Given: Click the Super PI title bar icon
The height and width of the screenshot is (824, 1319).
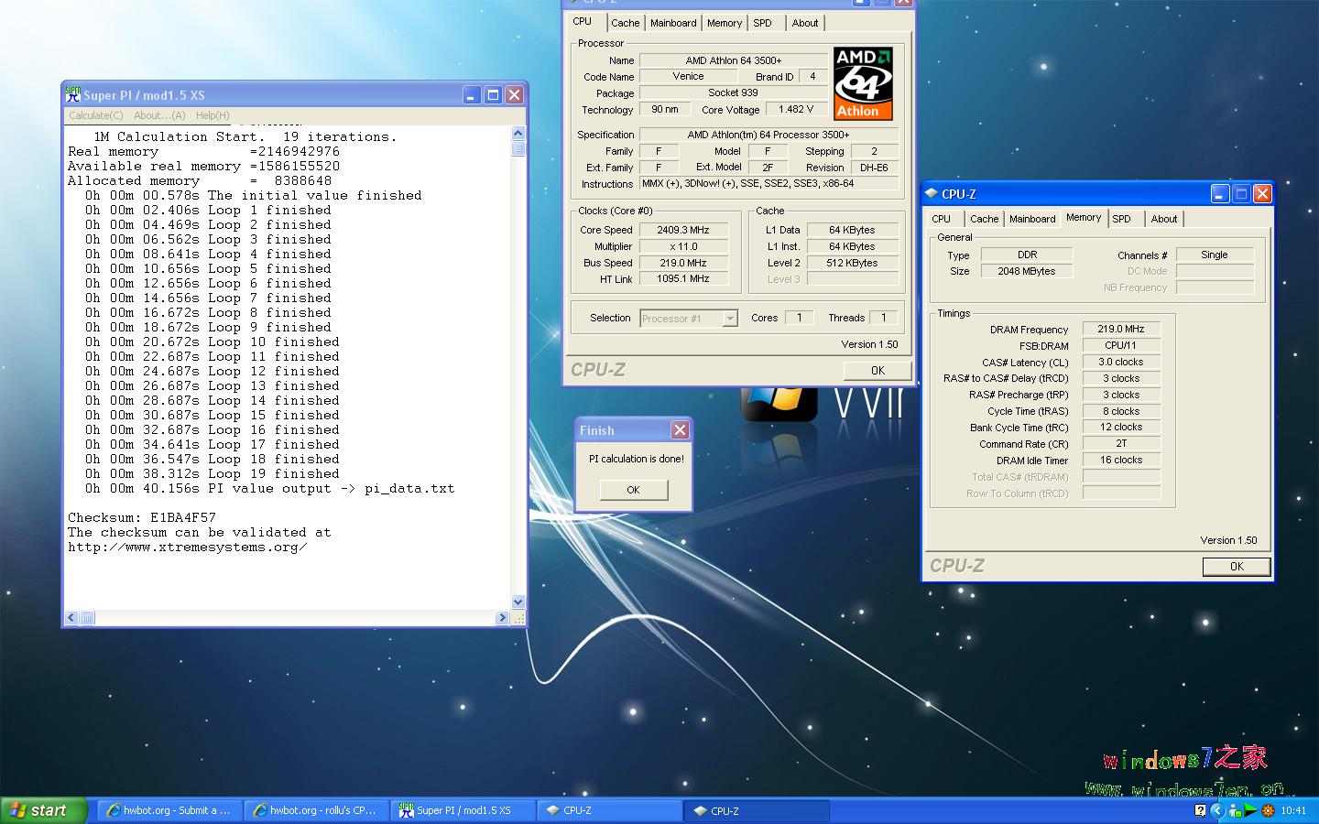Looking at the screenshot, I should point(73,94).
